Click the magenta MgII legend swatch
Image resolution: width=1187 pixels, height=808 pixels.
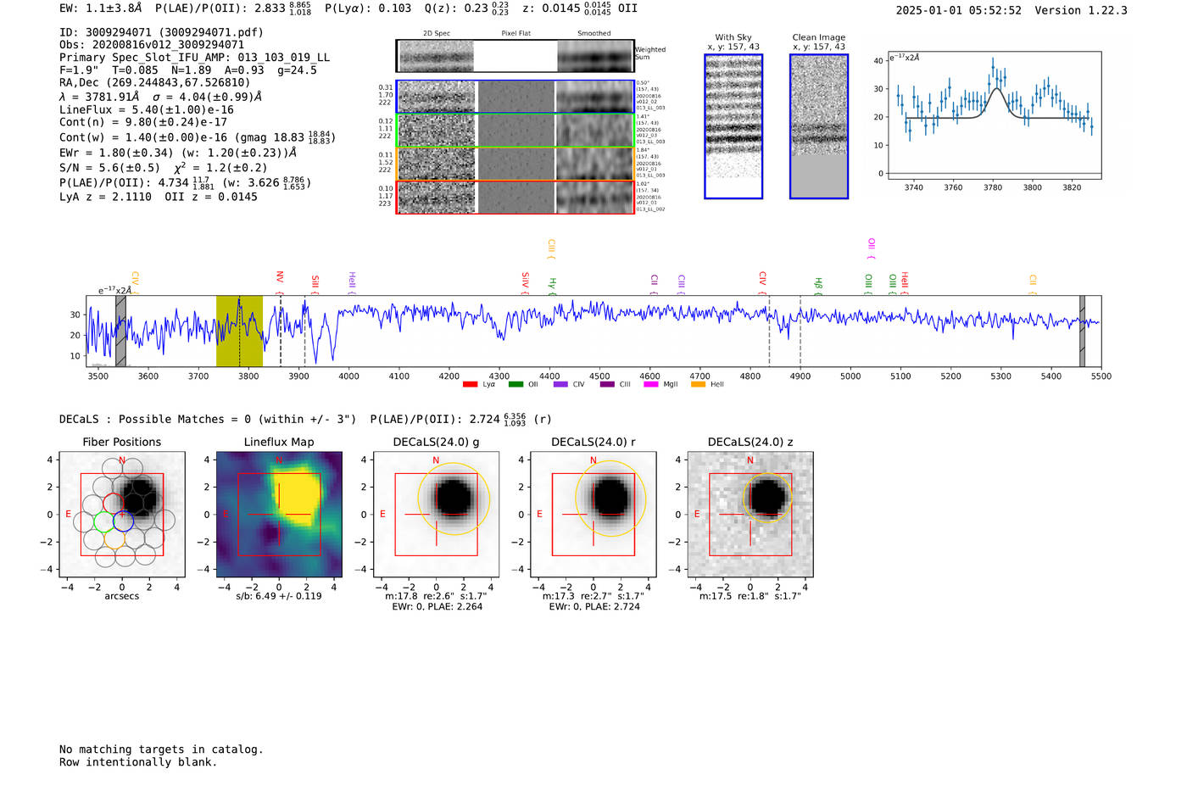(651, 385)
